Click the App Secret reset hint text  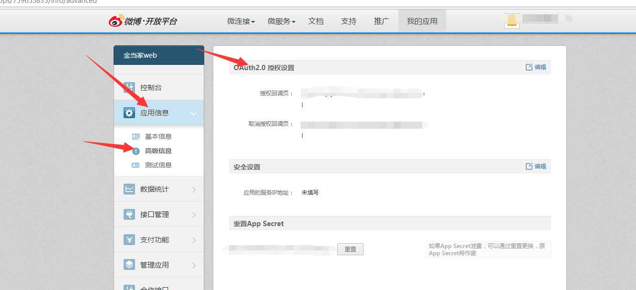tap(487, 249)
